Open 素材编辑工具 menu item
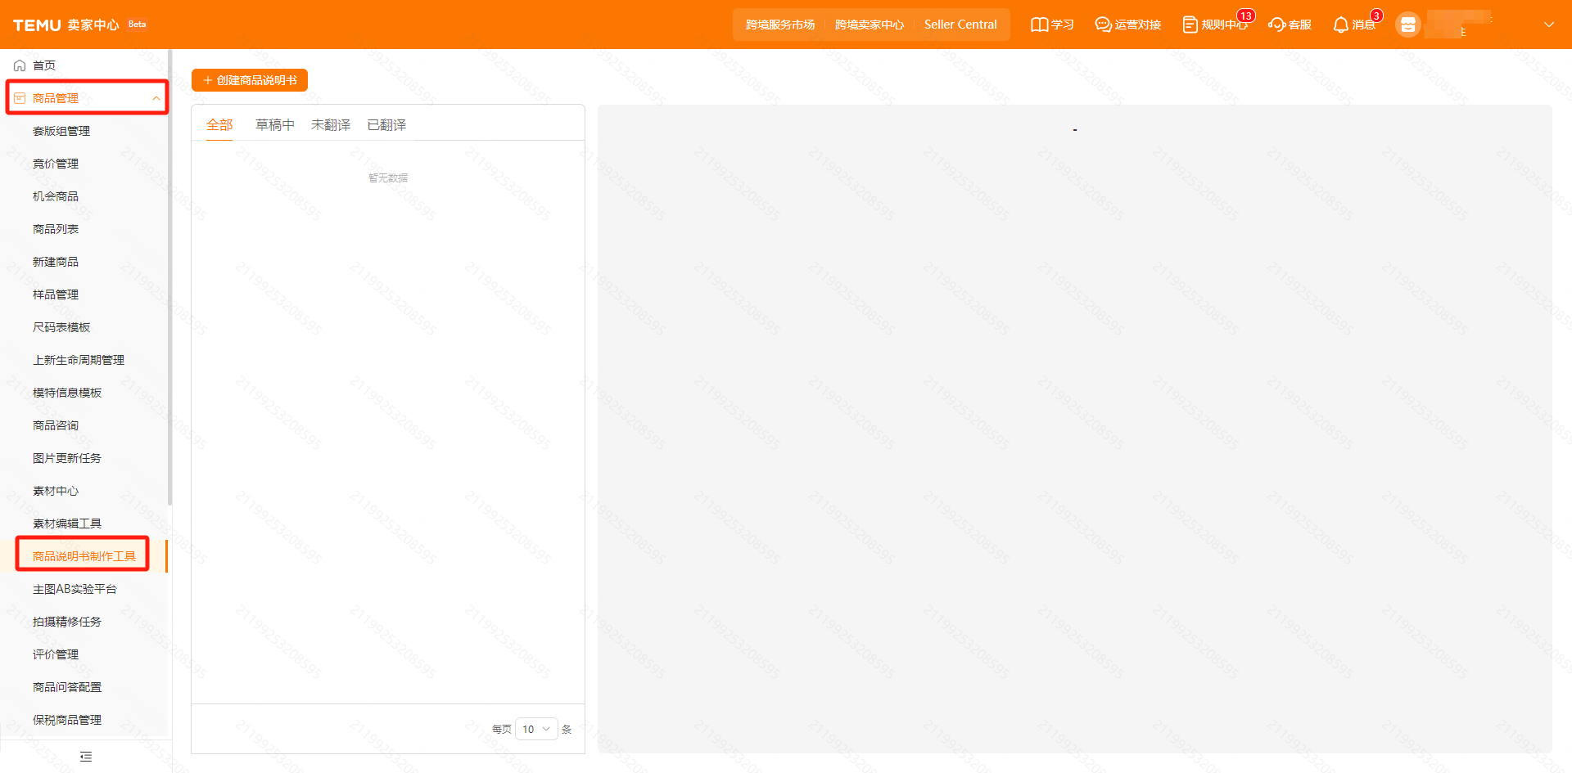Image resolution: width=1572 pixels, height=773 pixels. pos(67,524)
